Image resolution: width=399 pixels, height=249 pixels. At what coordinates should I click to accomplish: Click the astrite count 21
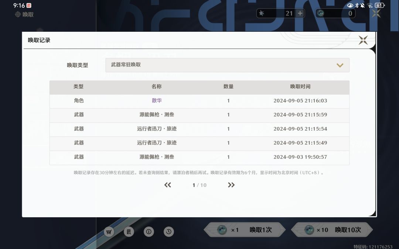289,14
